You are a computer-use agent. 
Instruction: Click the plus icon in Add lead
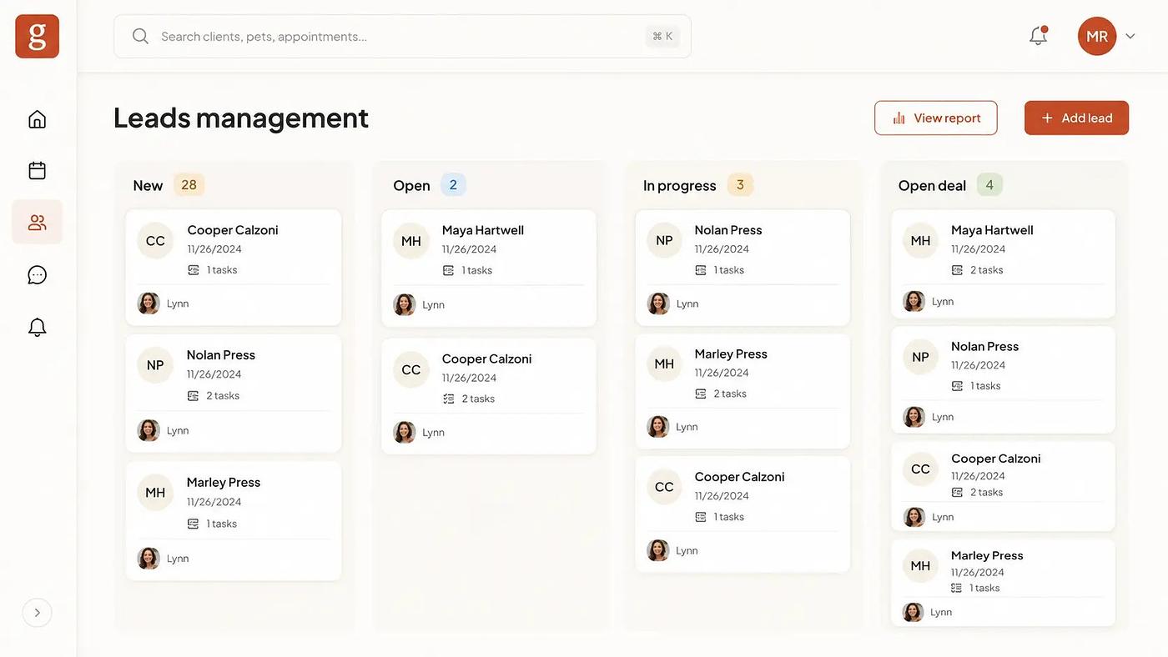point(1047,118)
